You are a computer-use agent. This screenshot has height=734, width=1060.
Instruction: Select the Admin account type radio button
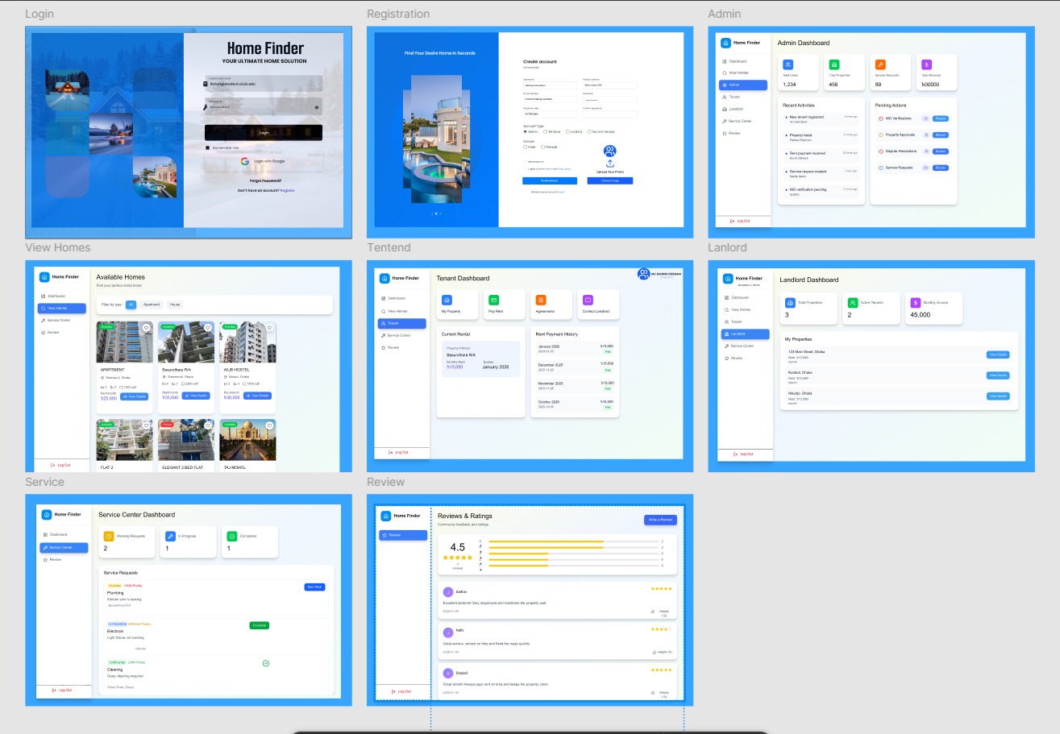[525, 131]
